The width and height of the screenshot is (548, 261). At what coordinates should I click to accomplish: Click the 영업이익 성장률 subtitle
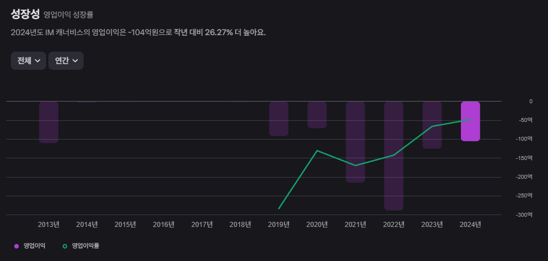tap(68, 15)
